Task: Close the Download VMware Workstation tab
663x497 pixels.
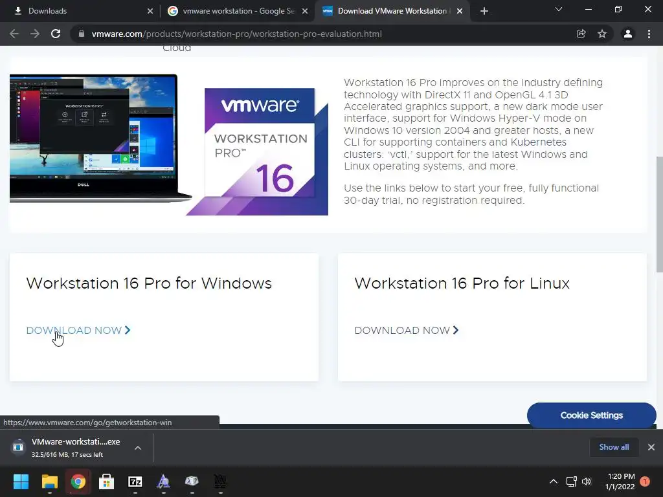Action: (460, 11)
